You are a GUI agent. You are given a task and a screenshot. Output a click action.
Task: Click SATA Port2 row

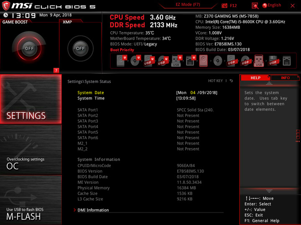pos(138,115)
